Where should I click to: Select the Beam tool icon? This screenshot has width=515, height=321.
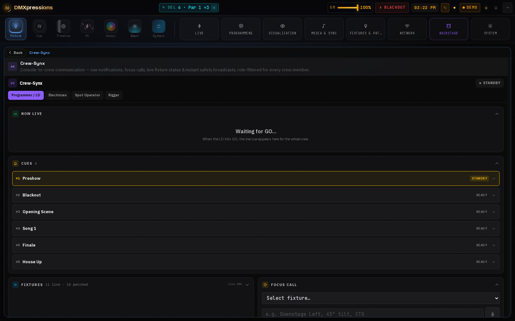[135, 29]
